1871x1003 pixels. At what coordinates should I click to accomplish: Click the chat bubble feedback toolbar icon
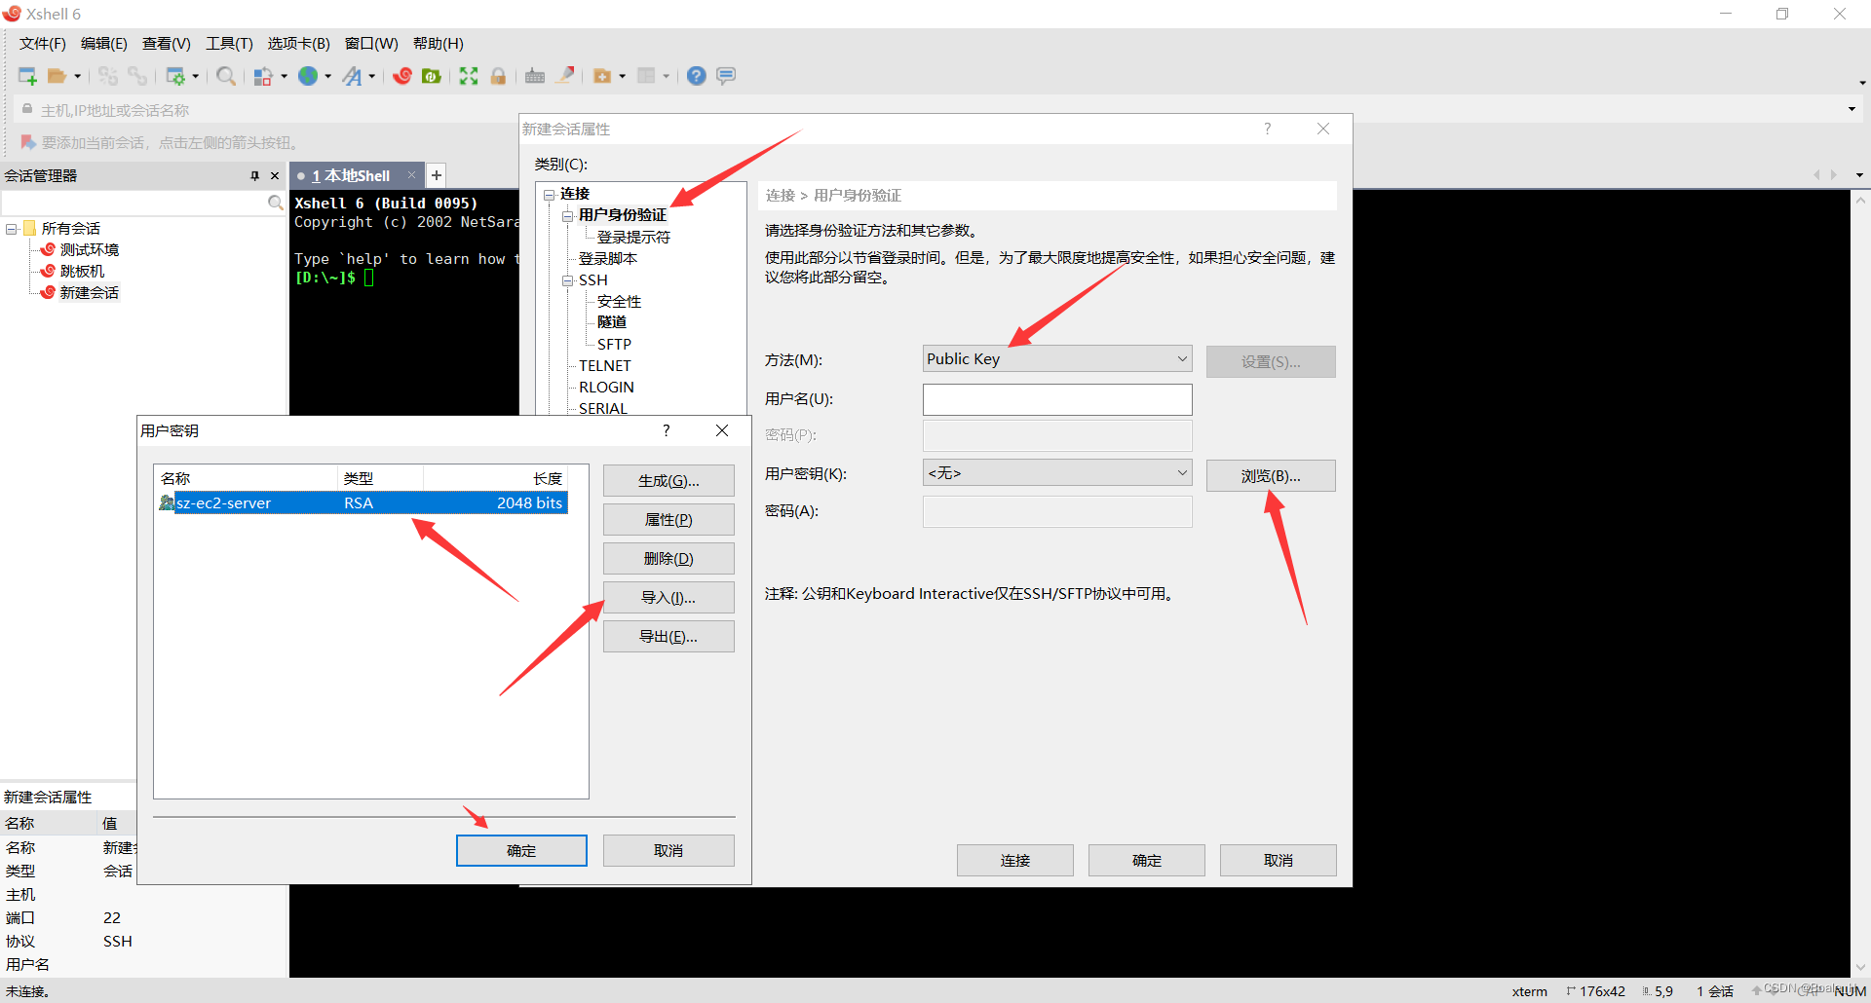coord(726,76)
